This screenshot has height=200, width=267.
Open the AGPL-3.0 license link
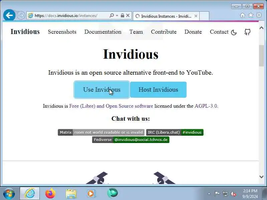(x=206, y=106)
